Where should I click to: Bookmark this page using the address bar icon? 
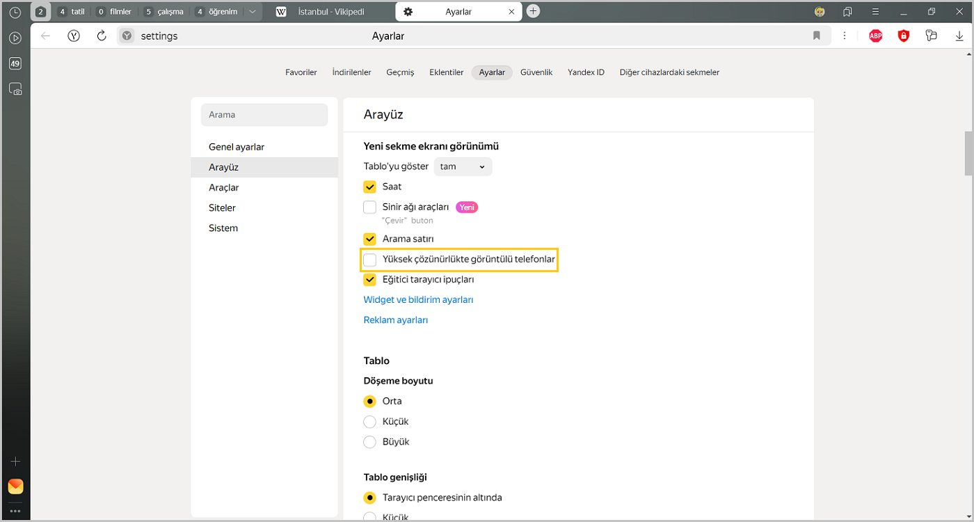tap(817, 36)
